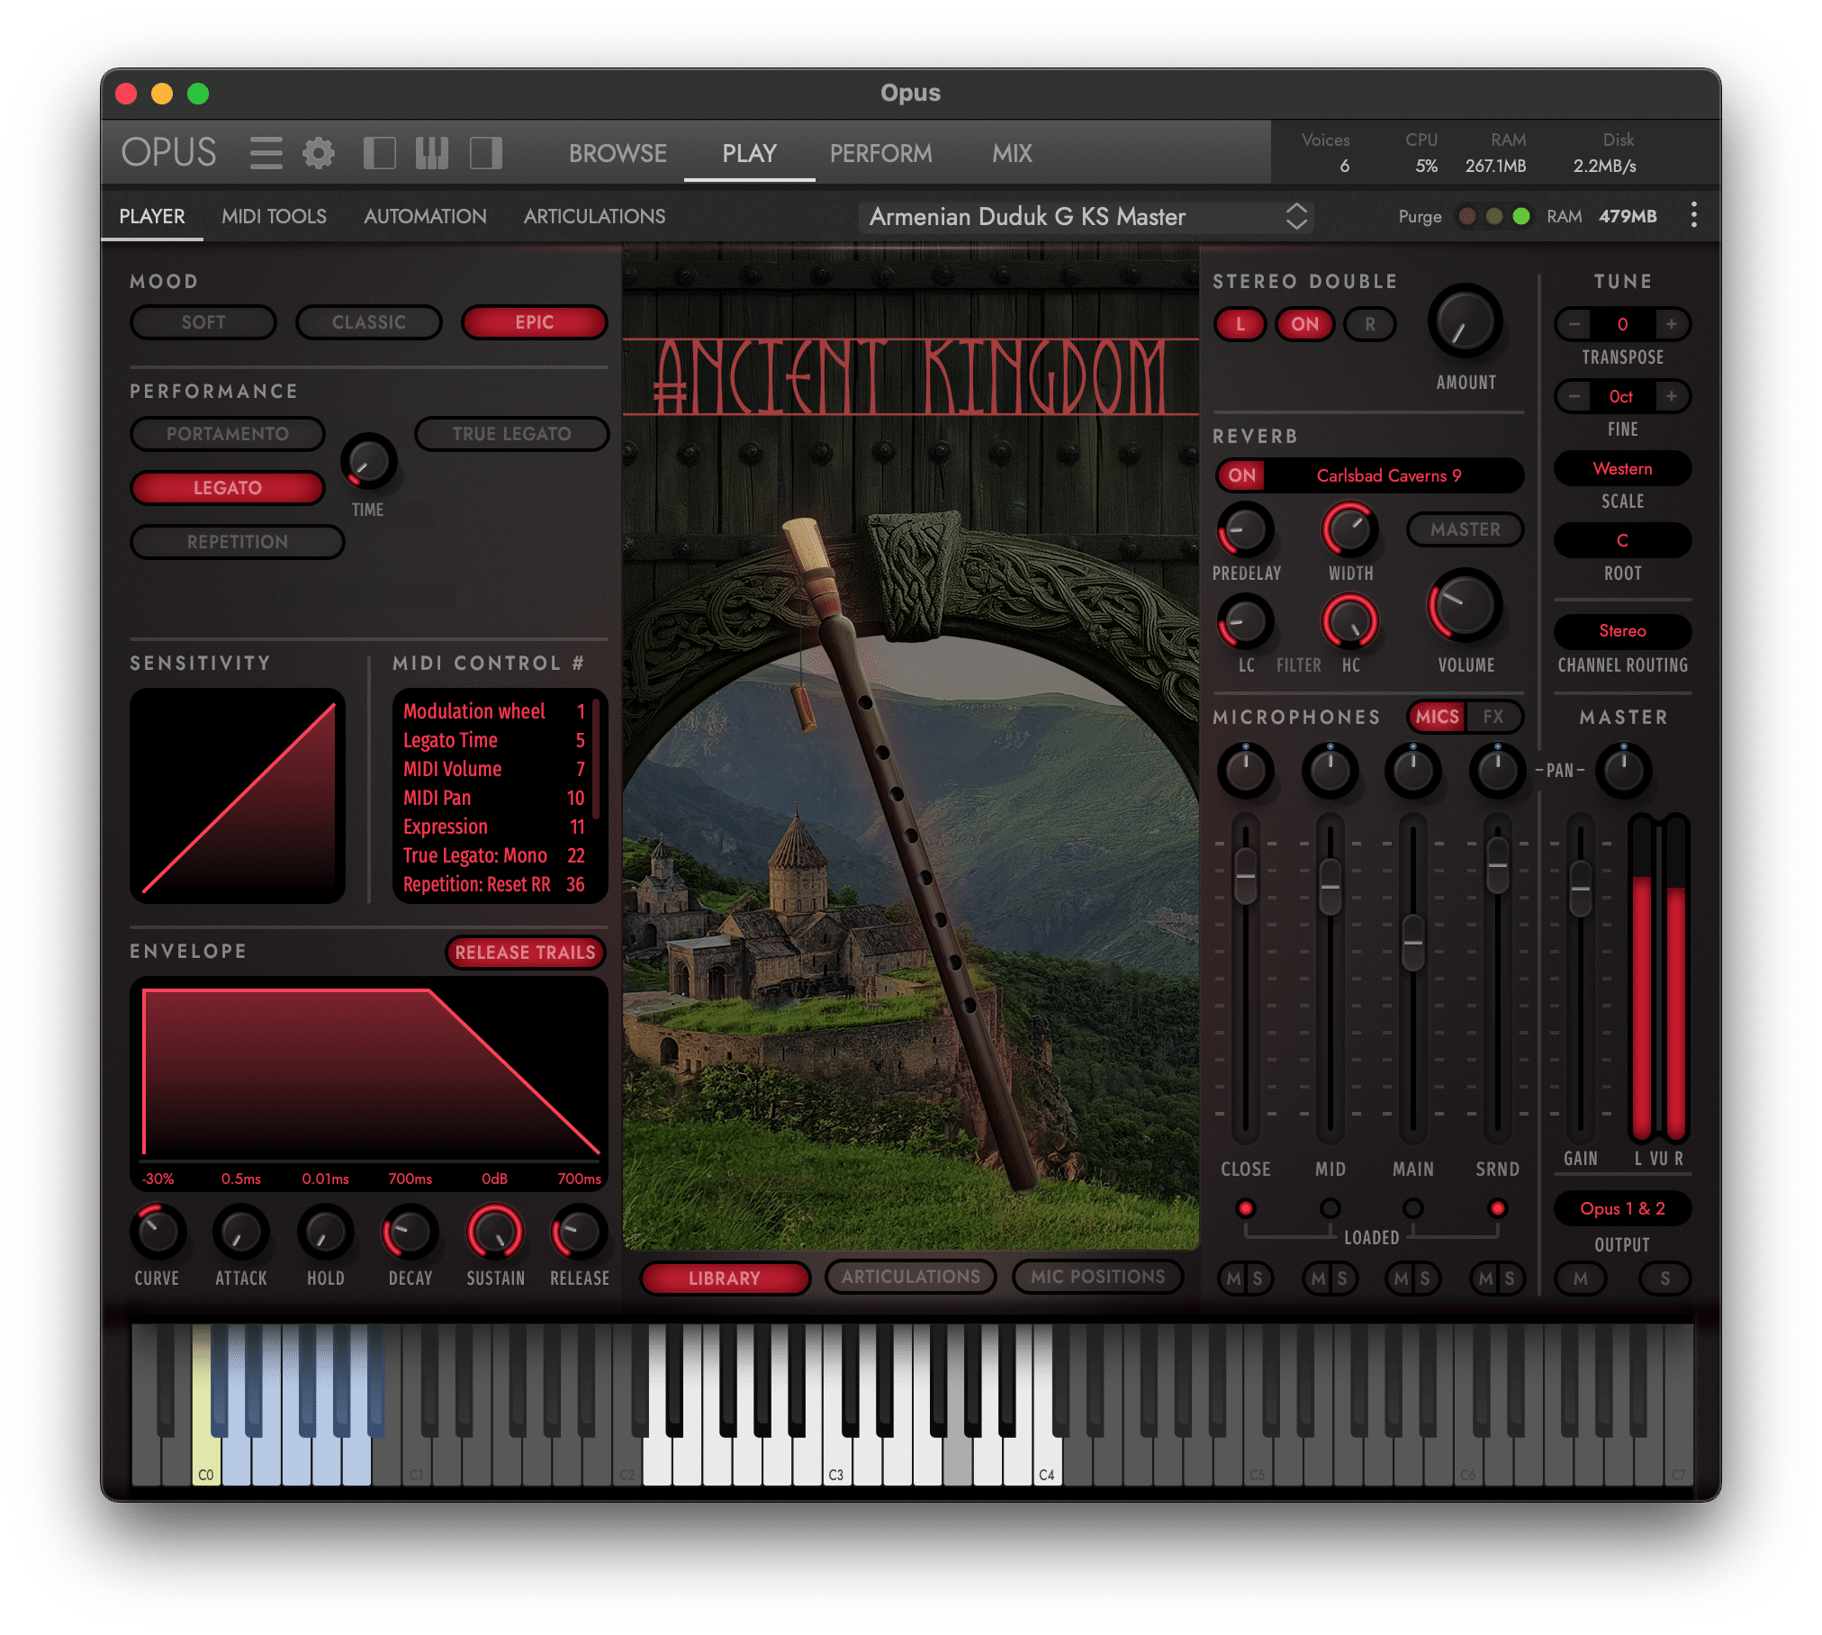The width and height of the screenshot is (1822, 1635).
Task: Click the Mic Positions button
Action: tap(1097, 1277)
